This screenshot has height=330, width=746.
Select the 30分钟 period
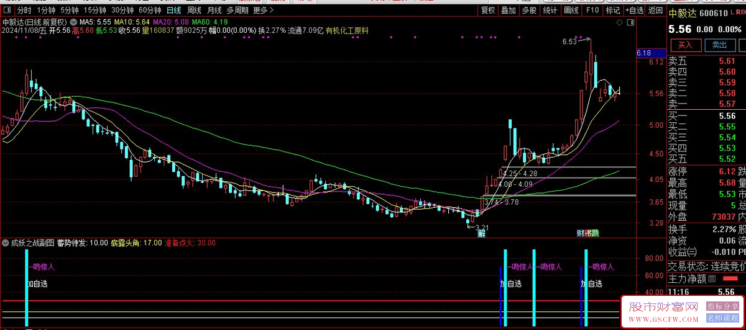(122, 11)
